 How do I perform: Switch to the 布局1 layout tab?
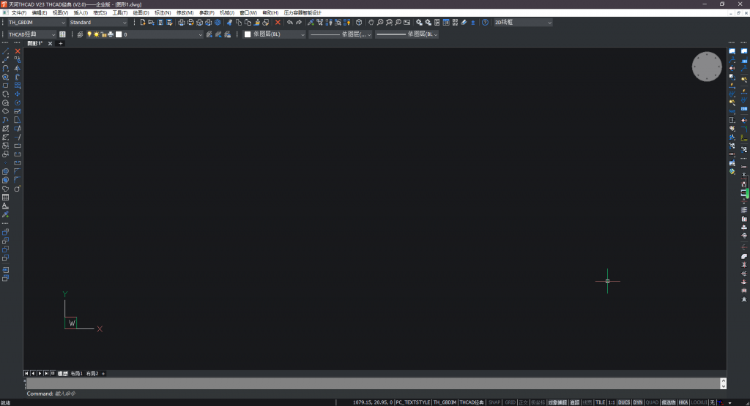pos(75,373)
